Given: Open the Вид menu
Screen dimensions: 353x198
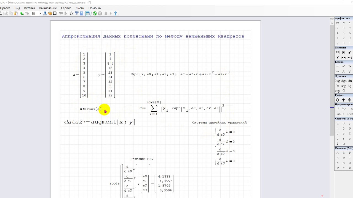Looking at the screenshot, I should point(17,8).
